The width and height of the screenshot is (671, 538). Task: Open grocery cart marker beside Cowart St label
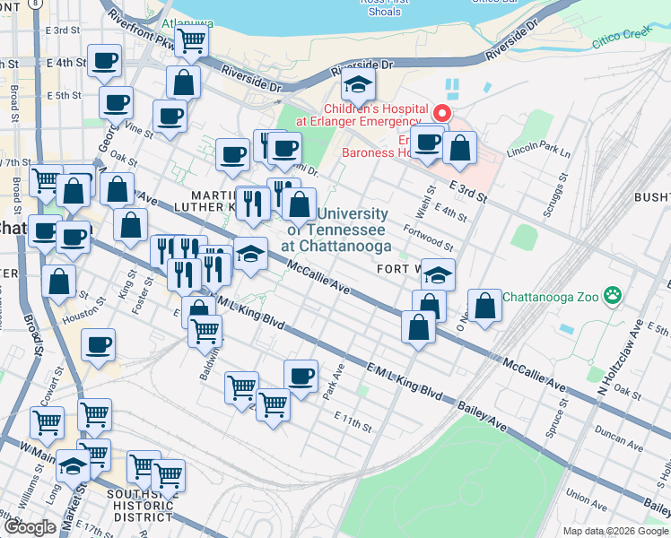tap(48, 424)
